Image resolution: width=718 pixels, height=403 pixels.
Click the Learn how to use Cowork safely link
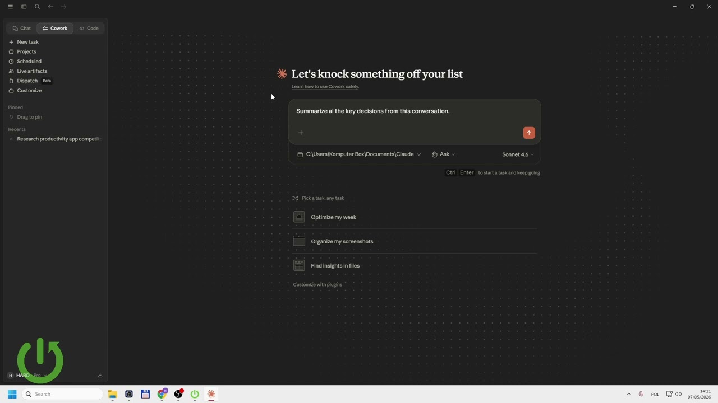point(325,87)
